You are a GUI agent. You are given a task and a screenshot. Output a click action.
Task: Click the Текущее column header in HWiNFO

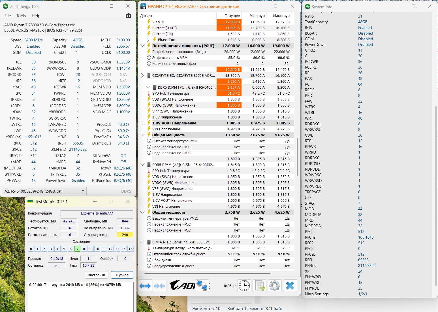(229, 16)
